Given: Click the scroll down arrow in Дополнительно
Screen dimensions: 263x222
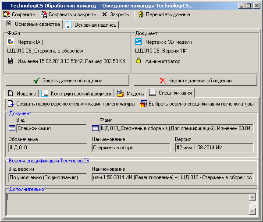Looking at the screenshot, I should pyautogui.click(x=252, y=211).
